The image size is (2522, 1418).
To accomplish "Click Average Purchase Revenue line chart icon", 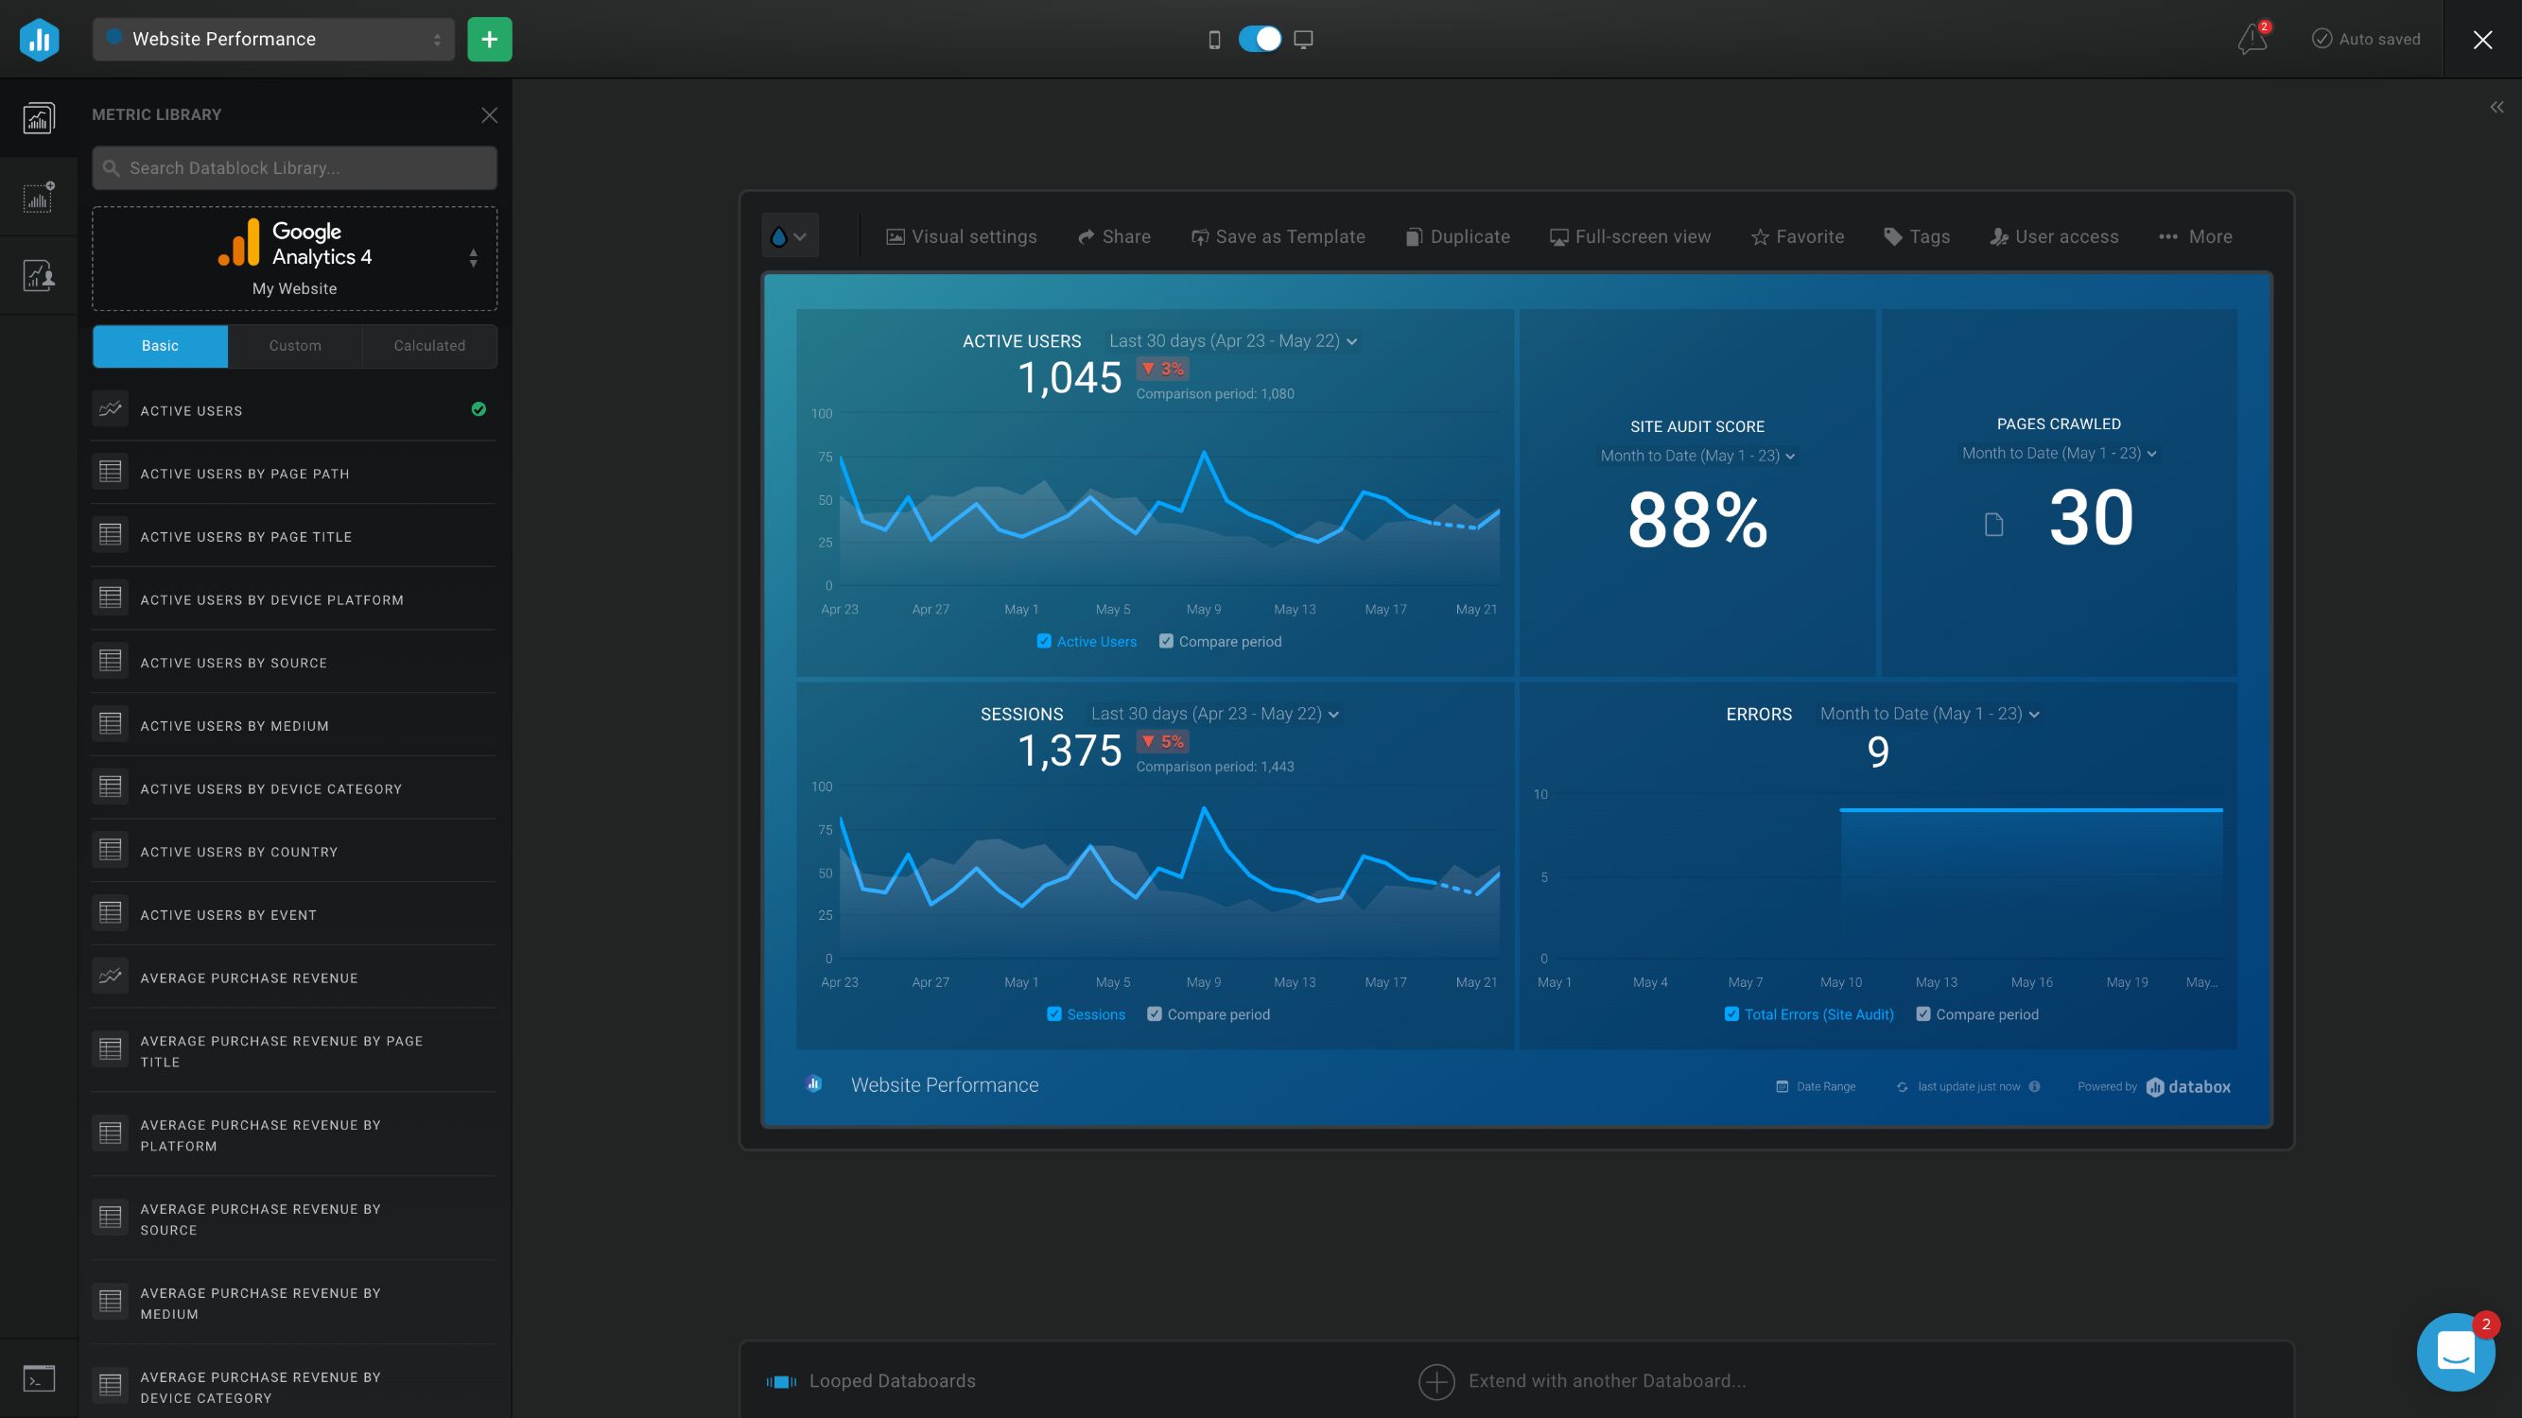I will click(110, 976).
